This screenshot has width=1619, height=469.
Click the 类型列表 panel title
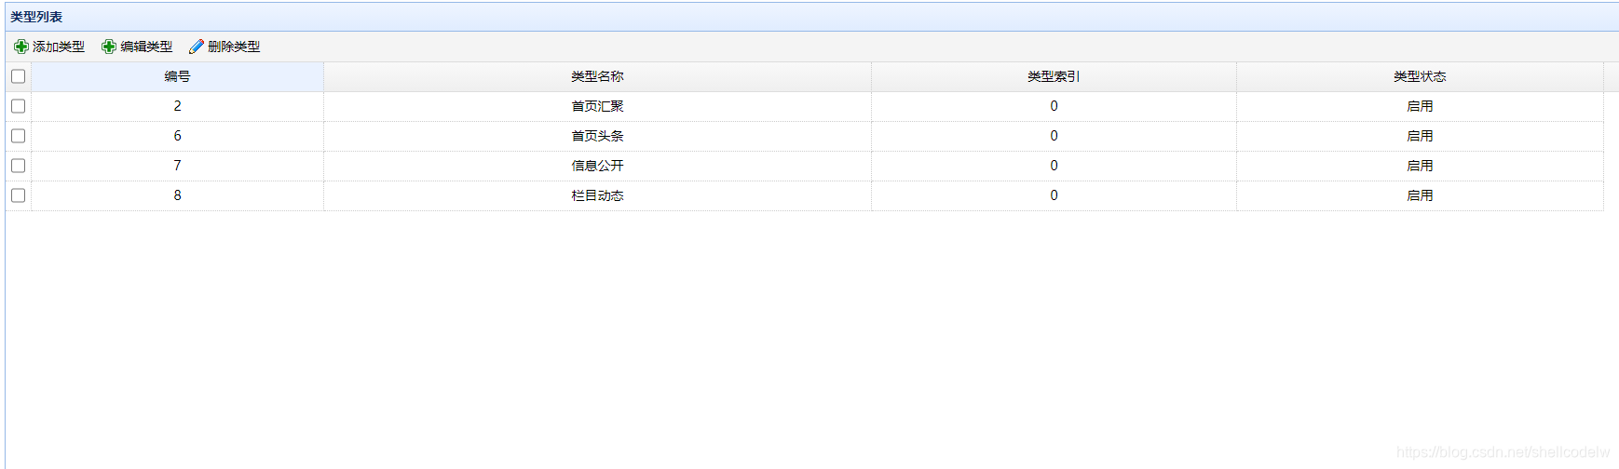[36, 17]
